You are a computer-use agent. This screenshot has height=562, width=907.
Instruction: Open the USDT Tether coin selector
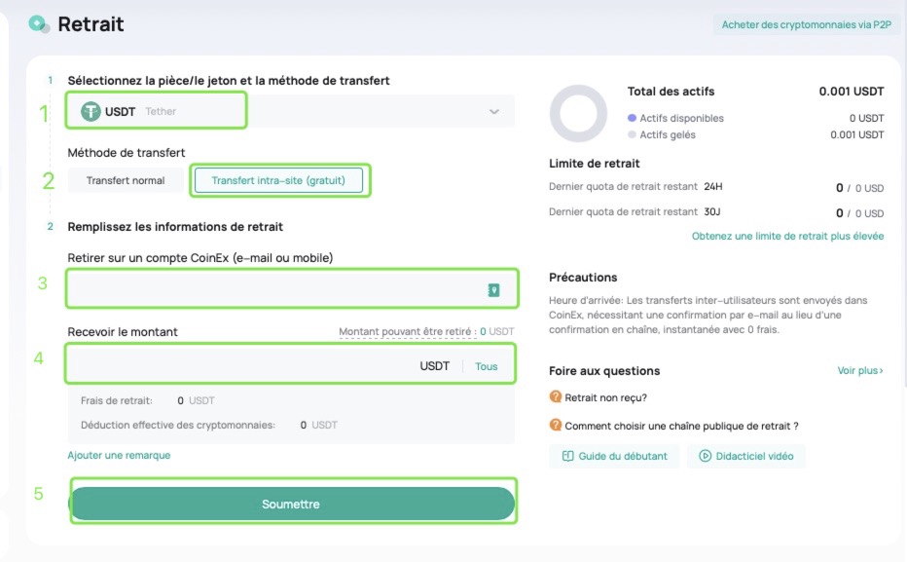point(291,111)
